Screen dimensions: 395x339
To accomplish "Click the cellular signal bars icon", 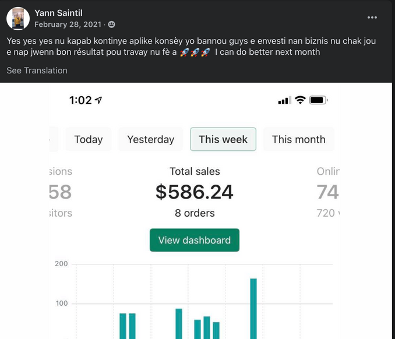I will 284,101.
